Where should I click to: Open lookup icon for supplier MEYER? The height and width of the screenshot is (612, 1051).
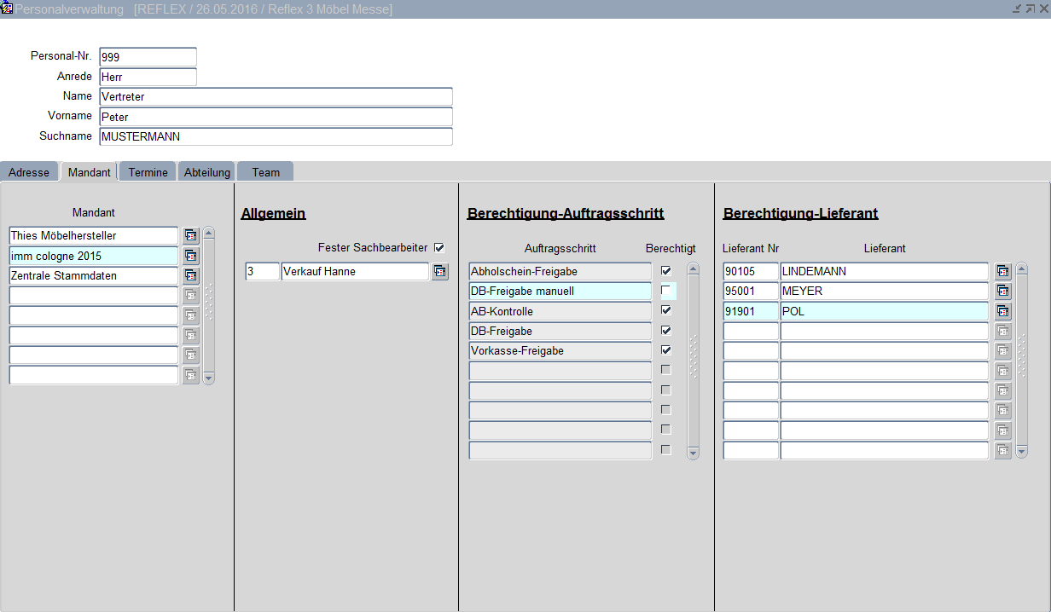(x=1002, y=292)
